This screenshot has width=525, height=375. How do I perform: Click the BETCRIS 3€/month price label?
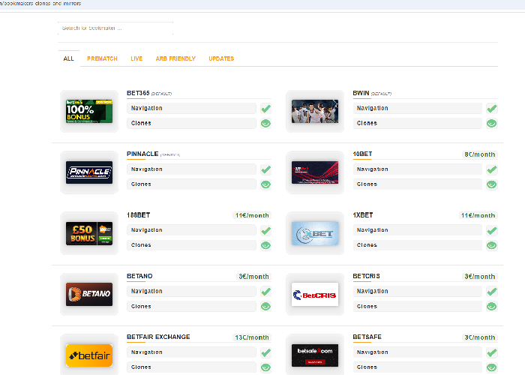[x=480, y=277]
